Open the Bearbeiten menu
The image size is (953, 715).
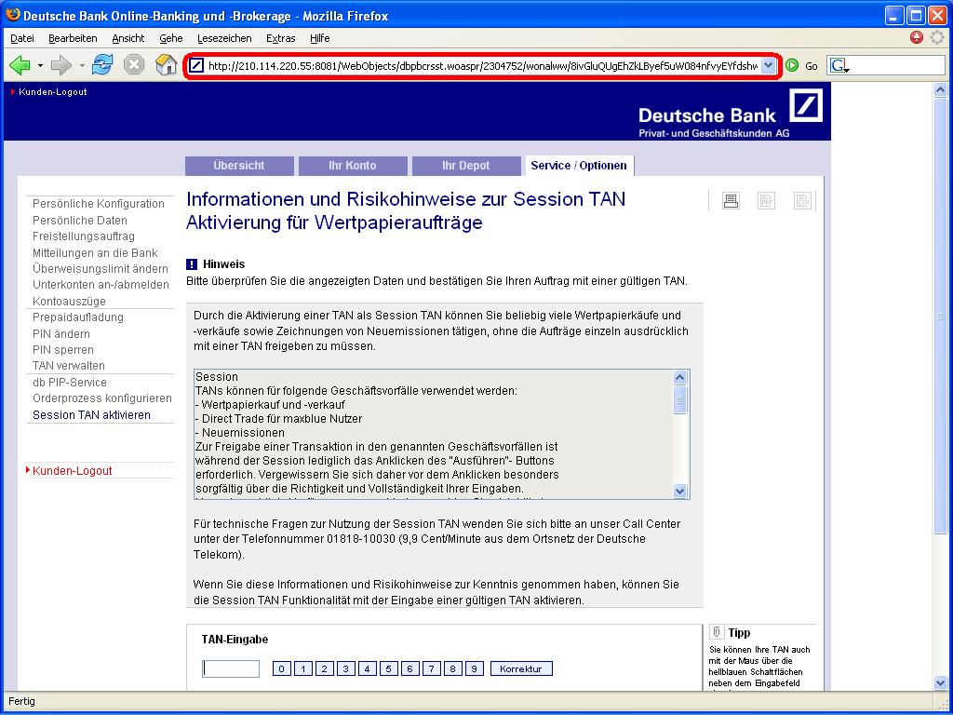point(73,38)
